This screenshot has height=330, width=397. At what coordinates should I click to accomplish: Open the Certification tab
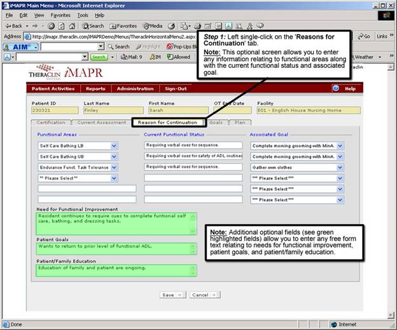click(x=51, y=122)
